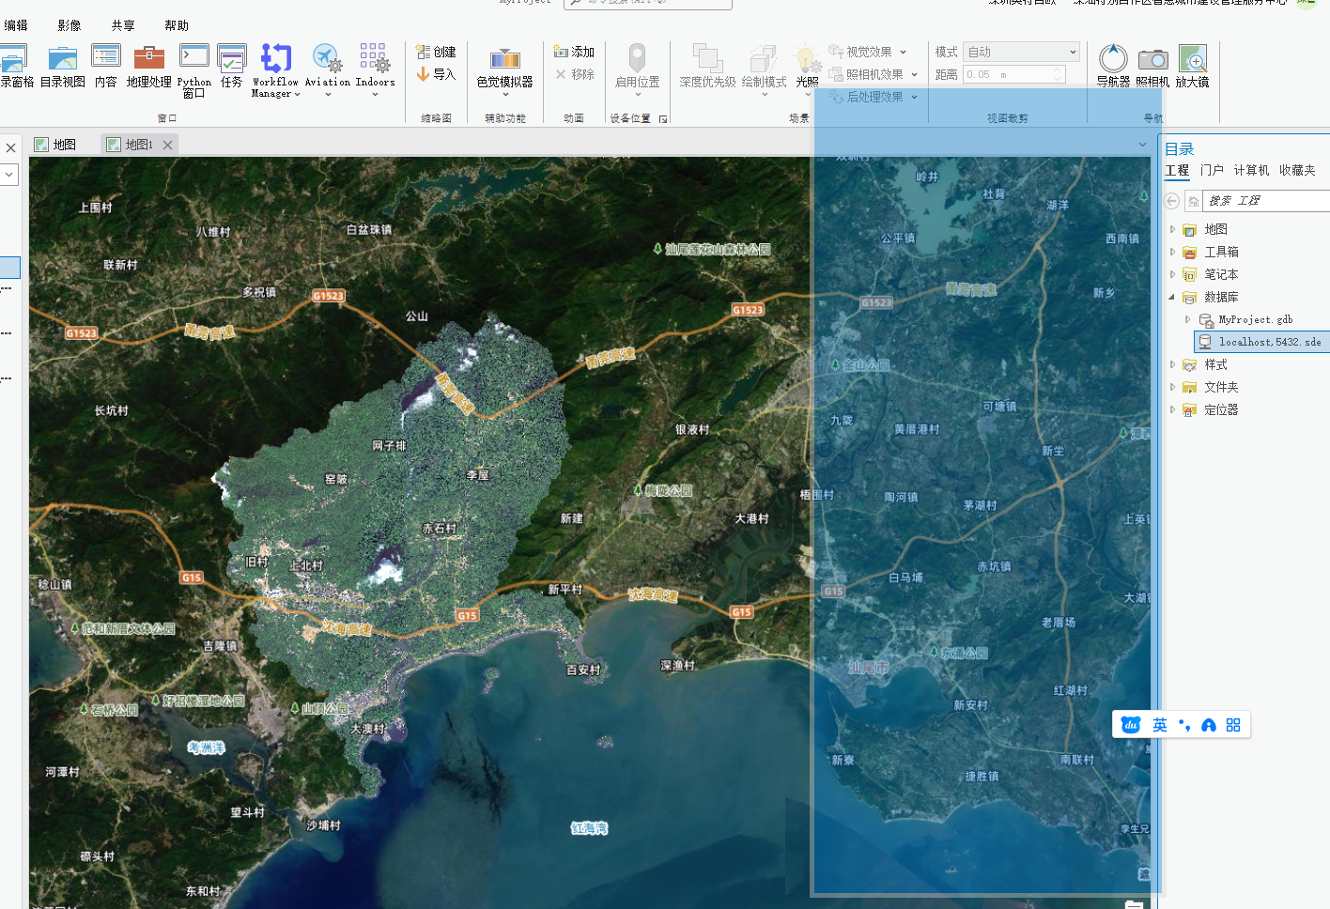This screenshot has width=1330, height=909.
Task: Click the Workflow Manager icon
Action: 275,58
